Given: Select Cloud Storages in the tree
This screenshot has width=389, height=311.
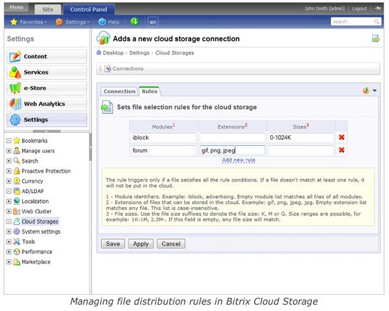Looking at the screenshot, I should (x=40, y=221).
